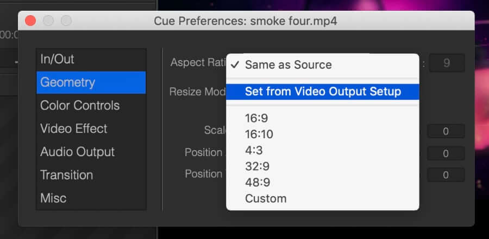Click the grey zoom window button
Image resolution: width=489 pixels, height=239 pixels.
66,21
